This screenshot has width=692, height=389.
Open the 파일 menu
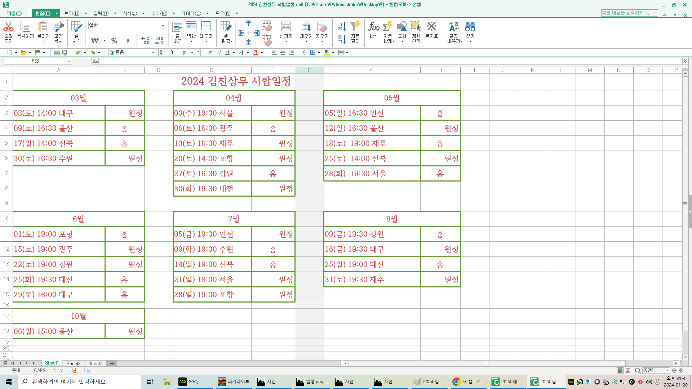click(14, 13)
